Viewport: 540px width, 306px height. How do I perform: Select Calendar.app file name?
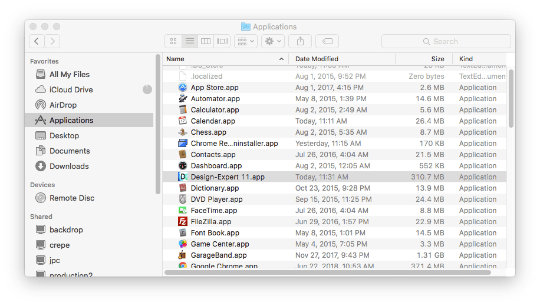click(x=213, y=121)
